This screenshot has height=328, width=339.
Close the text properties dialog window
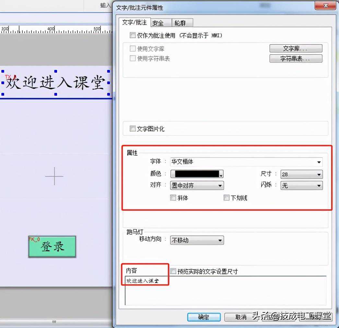pyautogui.click(x=326, y=6)
